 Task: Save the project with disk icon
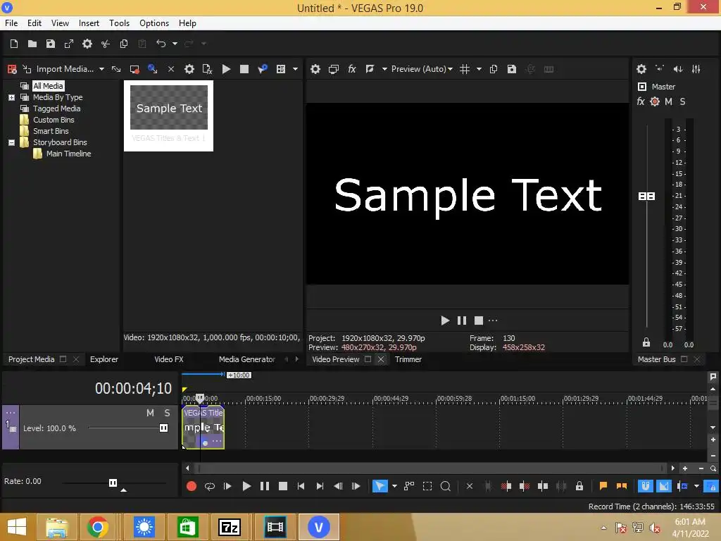tap(51, 44)
